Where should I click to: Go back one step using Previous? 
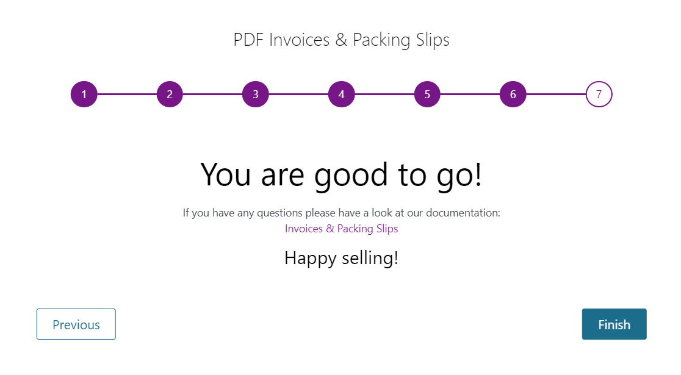pos(76,324)
